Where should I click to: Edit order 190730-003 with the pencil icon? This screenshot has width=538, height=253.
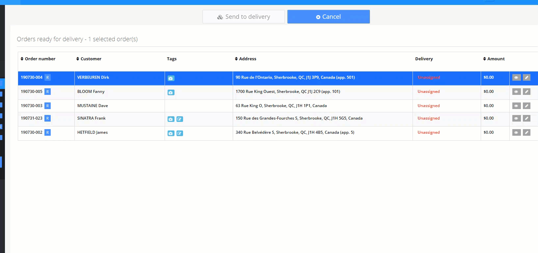[527, 106]
